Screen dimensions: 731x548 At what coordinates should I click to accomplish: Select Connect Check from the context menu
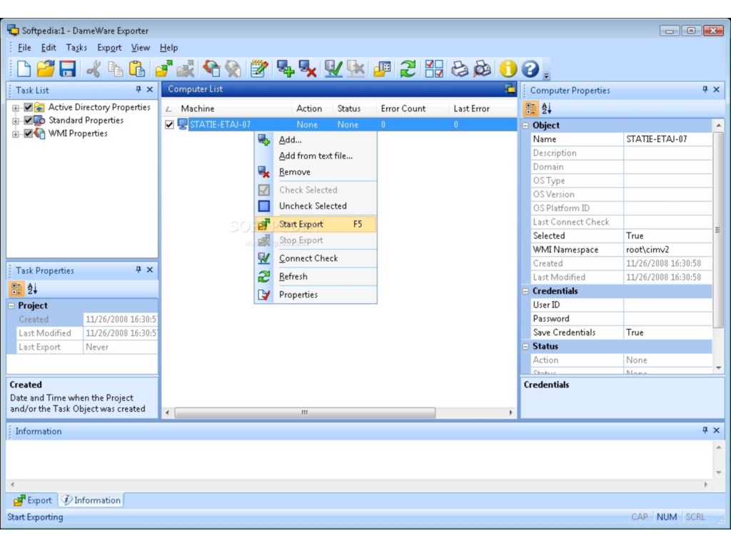(x=316, y=258)
